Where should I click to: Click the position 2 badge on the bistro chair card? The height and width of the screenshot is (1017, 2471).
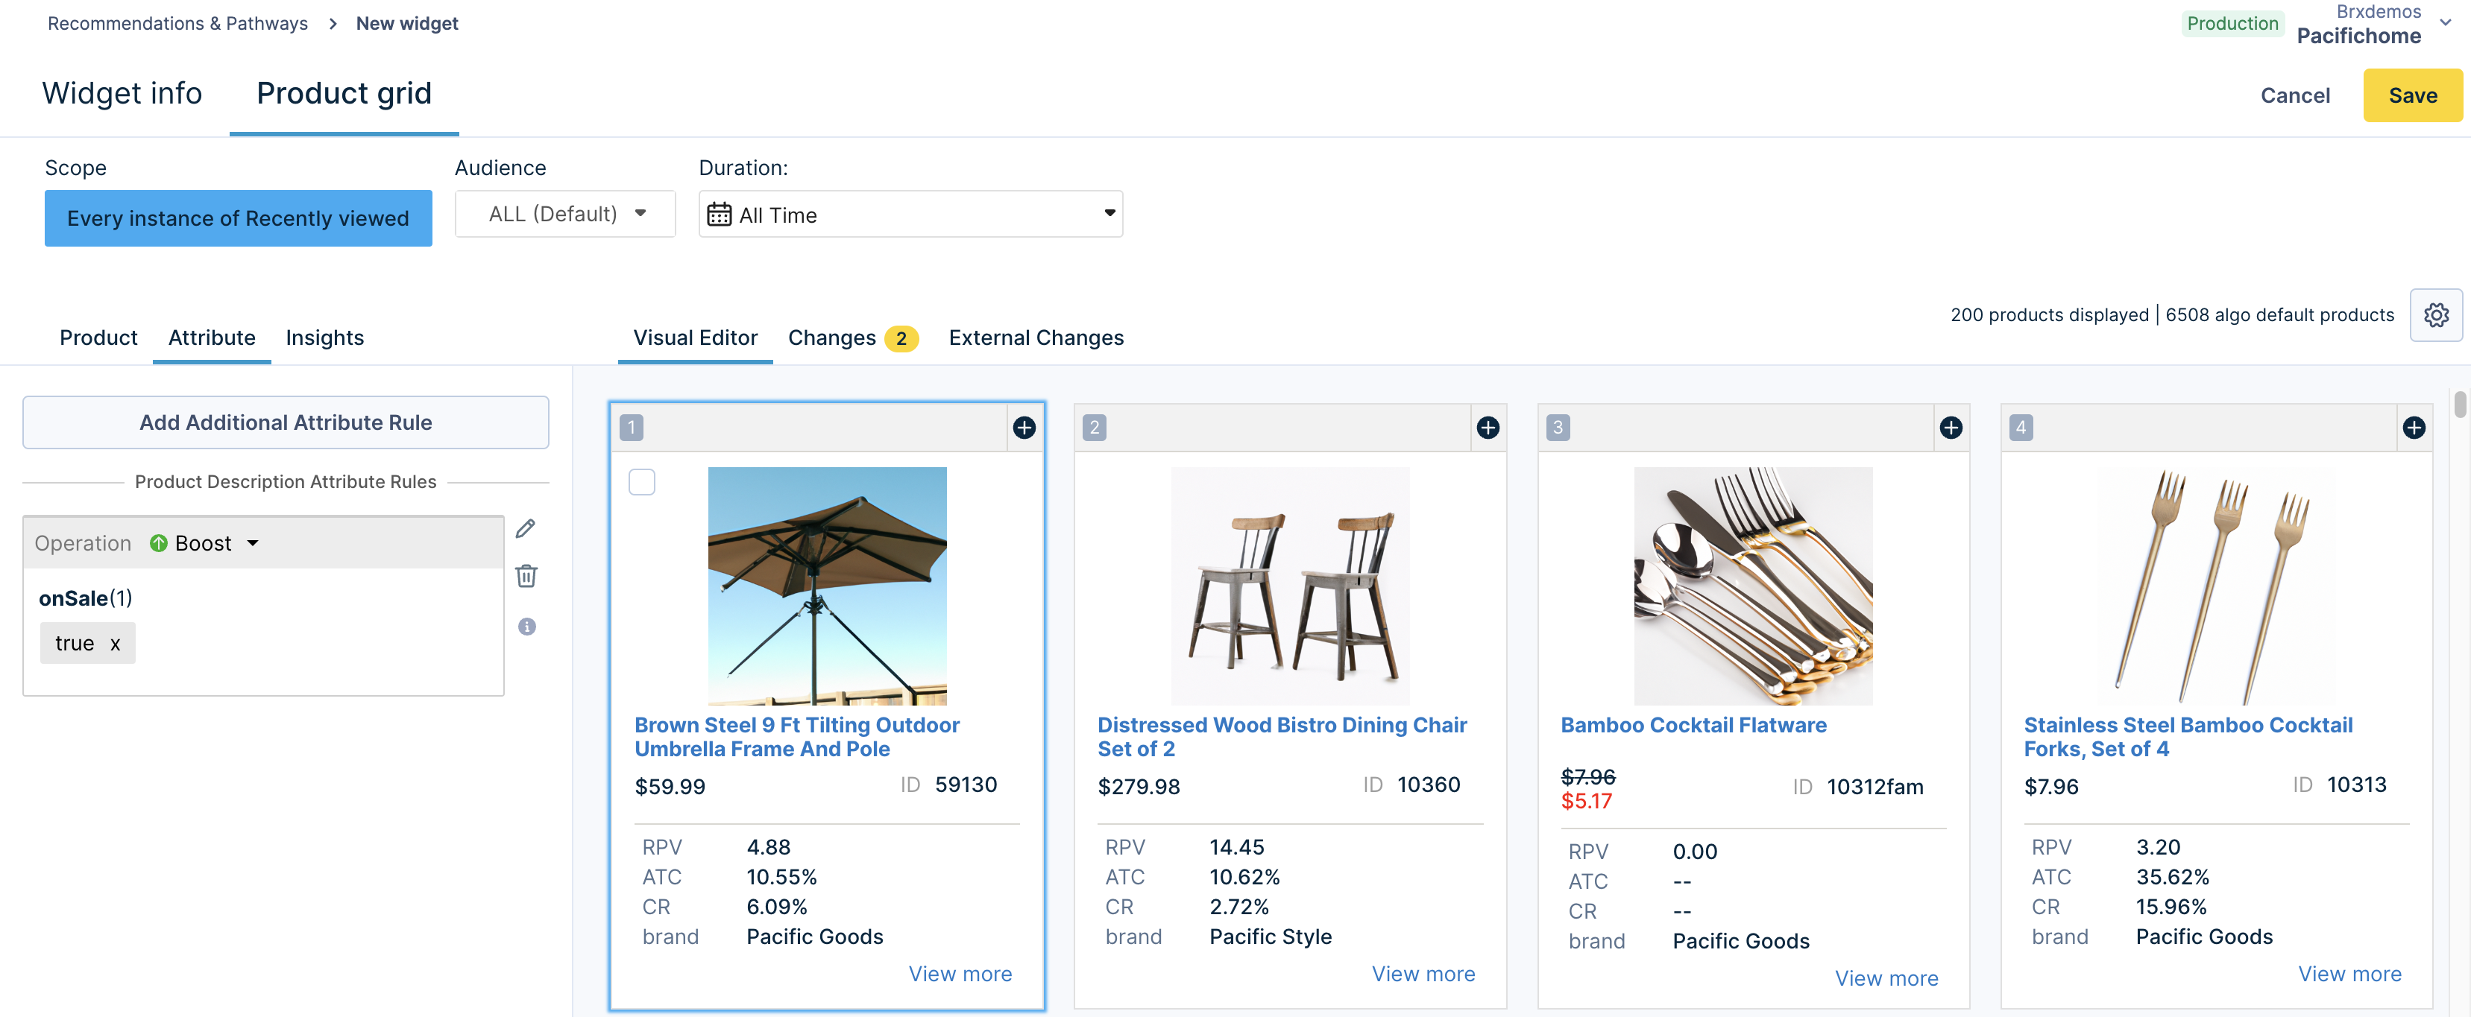coord(1095,428)
